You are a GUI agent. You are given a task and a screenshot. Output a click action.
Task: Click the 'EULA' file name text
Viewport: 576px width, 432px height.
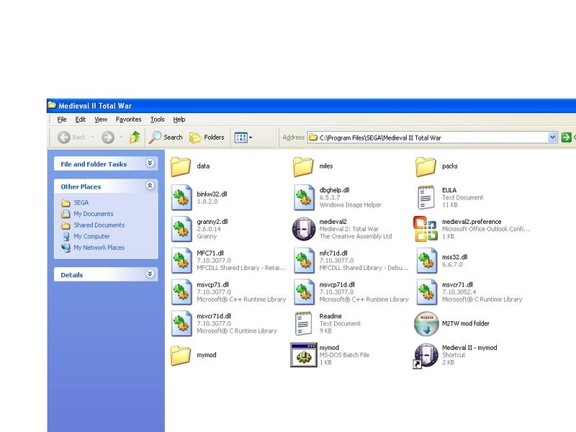tap(449, 190)
